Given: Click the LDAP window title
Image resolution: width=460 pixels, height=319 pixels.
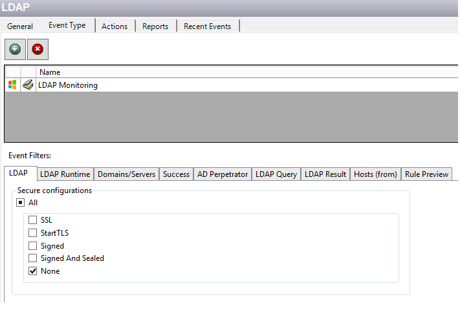Looking at the screenshot, I should coord(16,7).
